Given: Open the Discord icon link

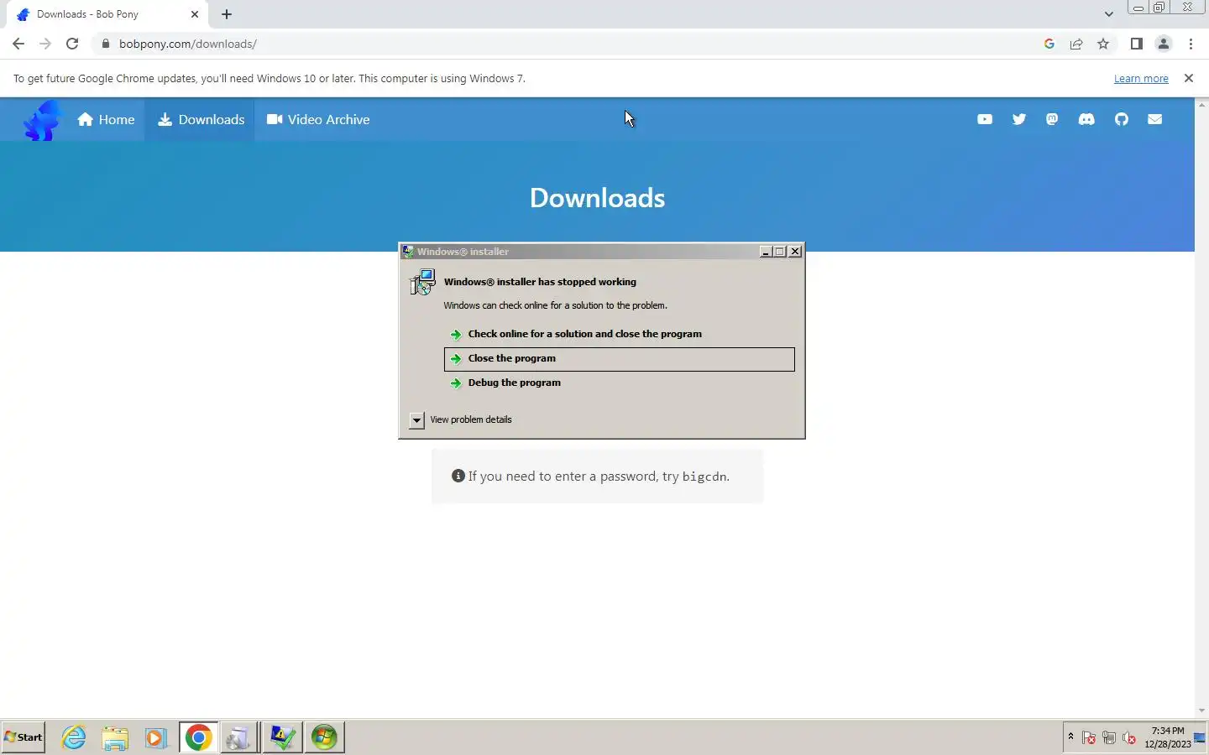Looking at the screenshot, I should [x=1086, y=119].
